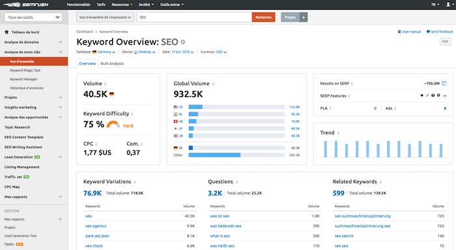Viewport: 456px width, 250px height.
Task: Click the info icon beside Questions
Action: [x=236, y=182]
